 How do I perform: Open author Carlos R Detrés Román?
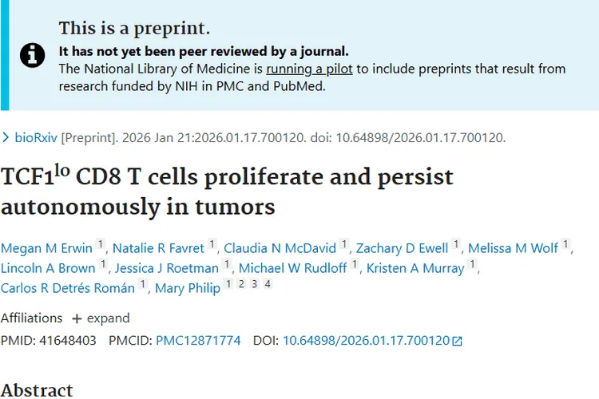coord(69,288)
